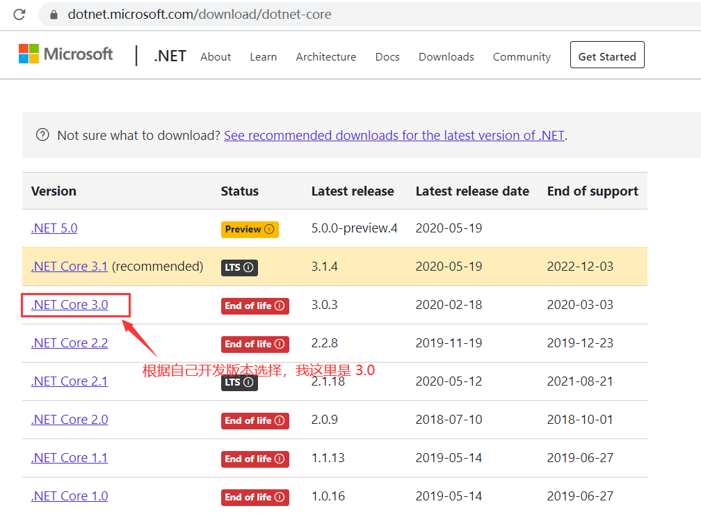This screenshot has width=701, height=522.
Task: Click the 2018-07-10 release date
Action: click(x=449, y=420)
